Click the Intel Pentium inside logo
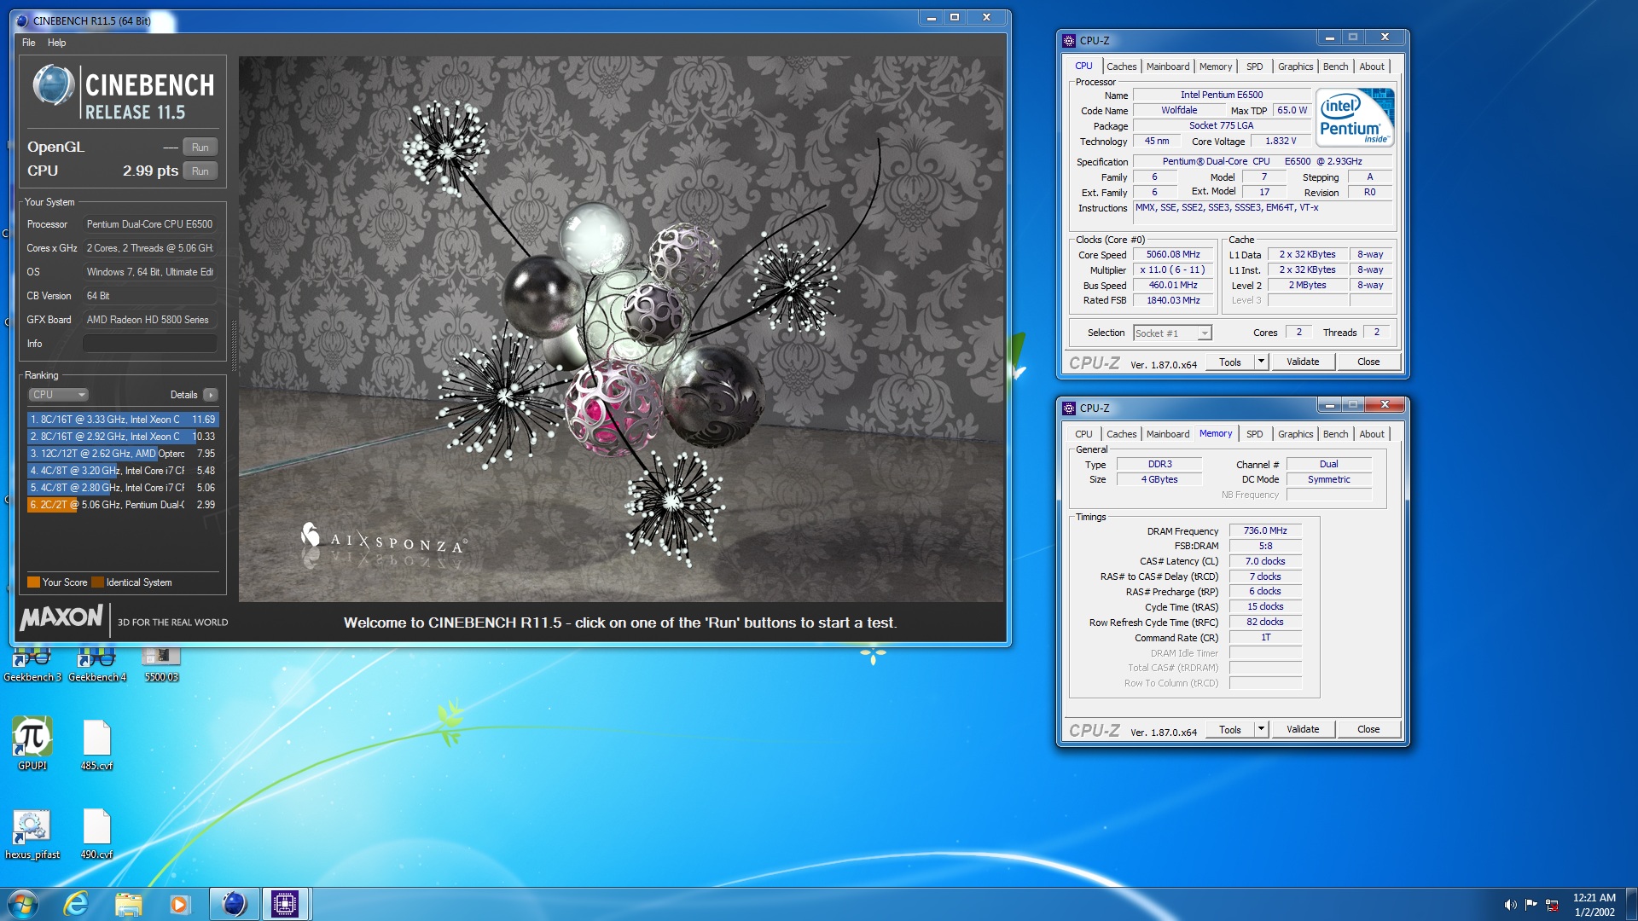This screenshot has height=921, width=1638. 1355,118
